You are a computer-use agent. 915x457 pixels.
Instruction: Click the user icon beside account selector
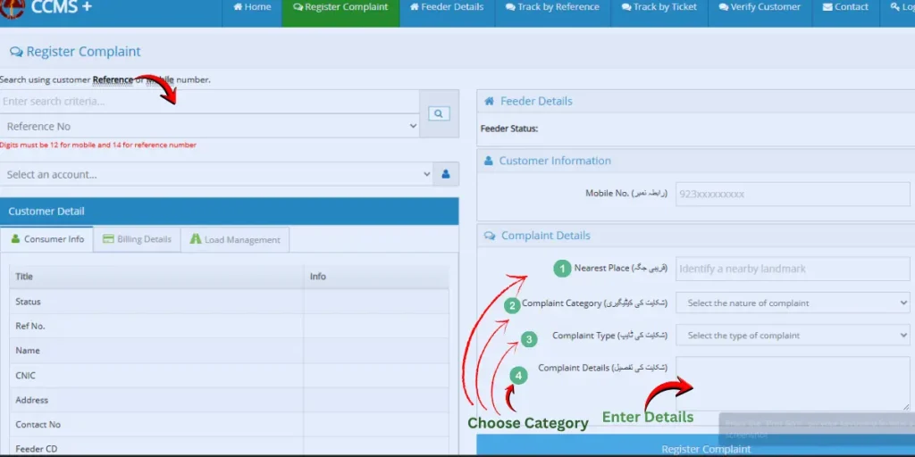[x=446, y=174]
